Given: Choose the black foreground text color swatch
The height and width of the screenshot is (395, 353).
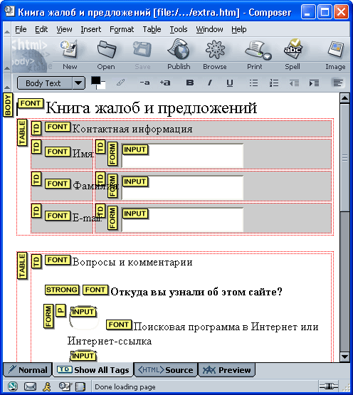Looking at the screenshot, I should [x=95, y=80].
